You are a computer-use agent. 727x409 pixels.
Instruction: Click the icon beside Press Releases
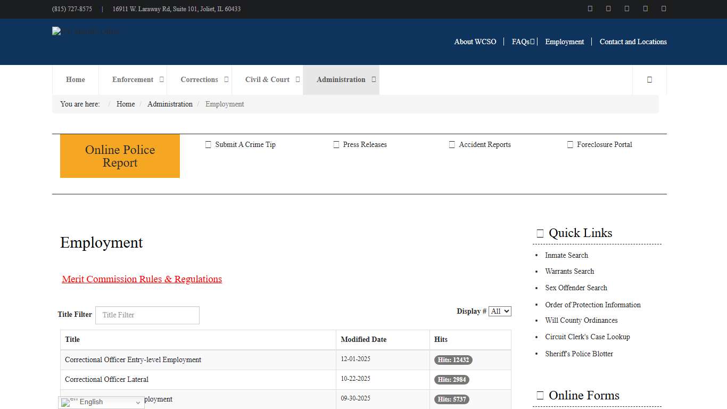[x=336, y=145]
